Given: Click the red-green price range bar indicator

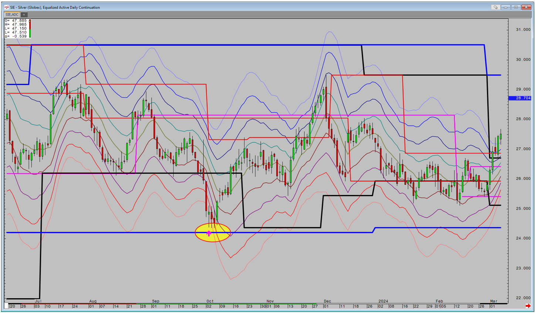Looking at the screenshot, I should [x=30, y=28].
